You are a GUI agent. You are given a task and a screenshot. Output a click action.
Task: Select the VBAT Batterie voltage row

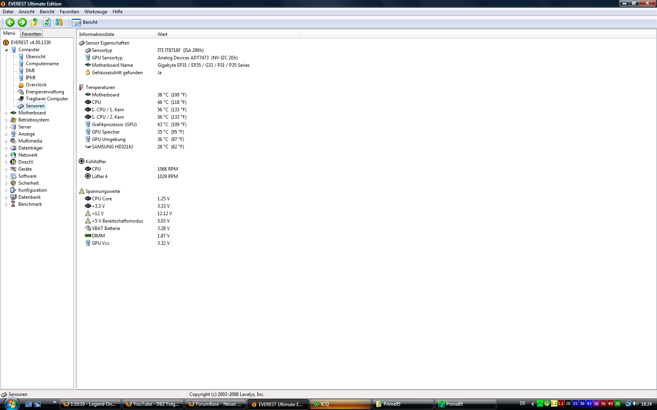click(x=127, y=228)
